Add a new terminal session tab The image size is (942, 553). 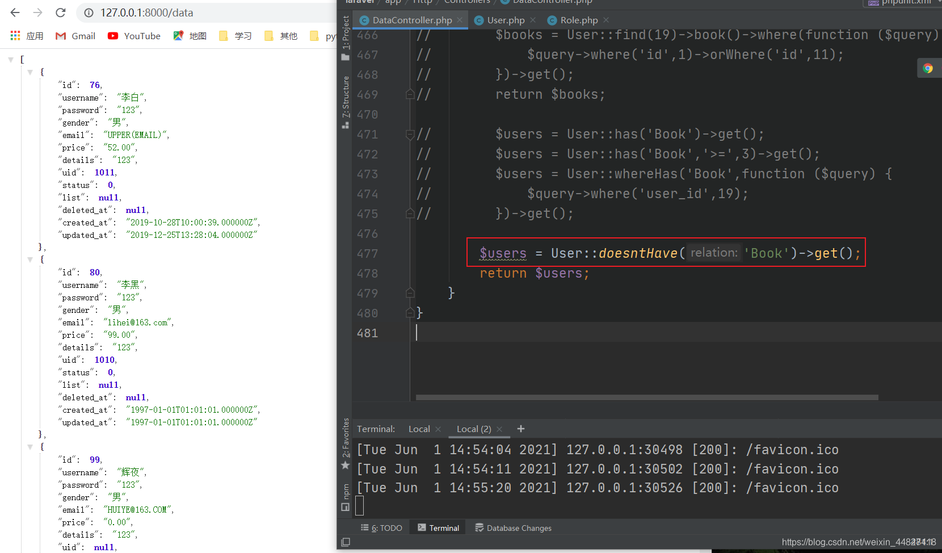click(x=521, y=429)
